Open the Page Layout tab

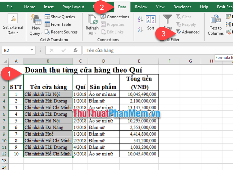[x=73, y=7]
